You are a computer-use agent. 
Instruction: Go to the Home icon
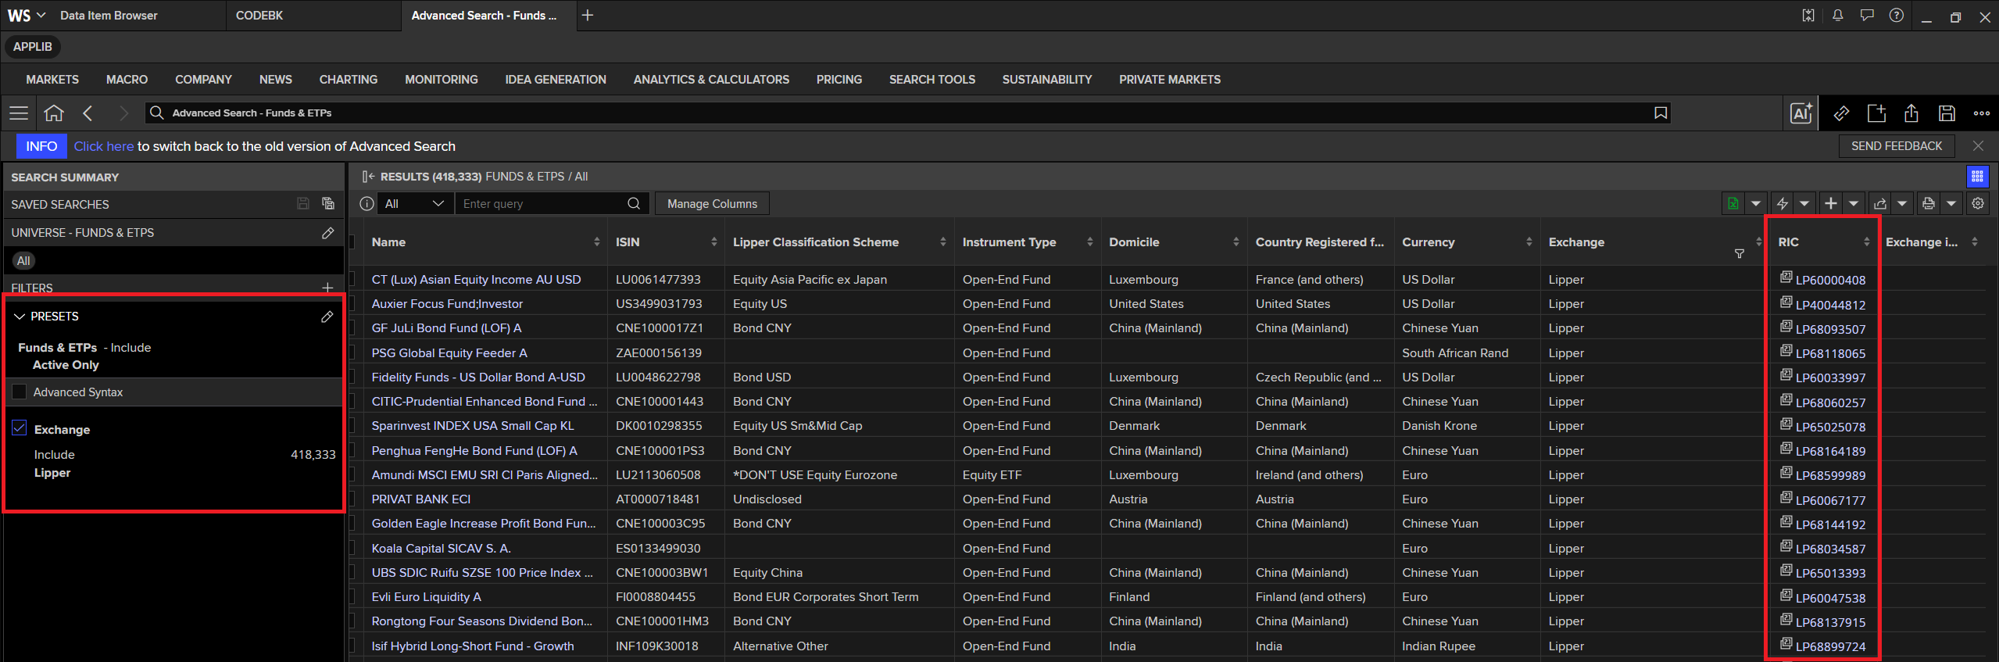coord(54,113)
